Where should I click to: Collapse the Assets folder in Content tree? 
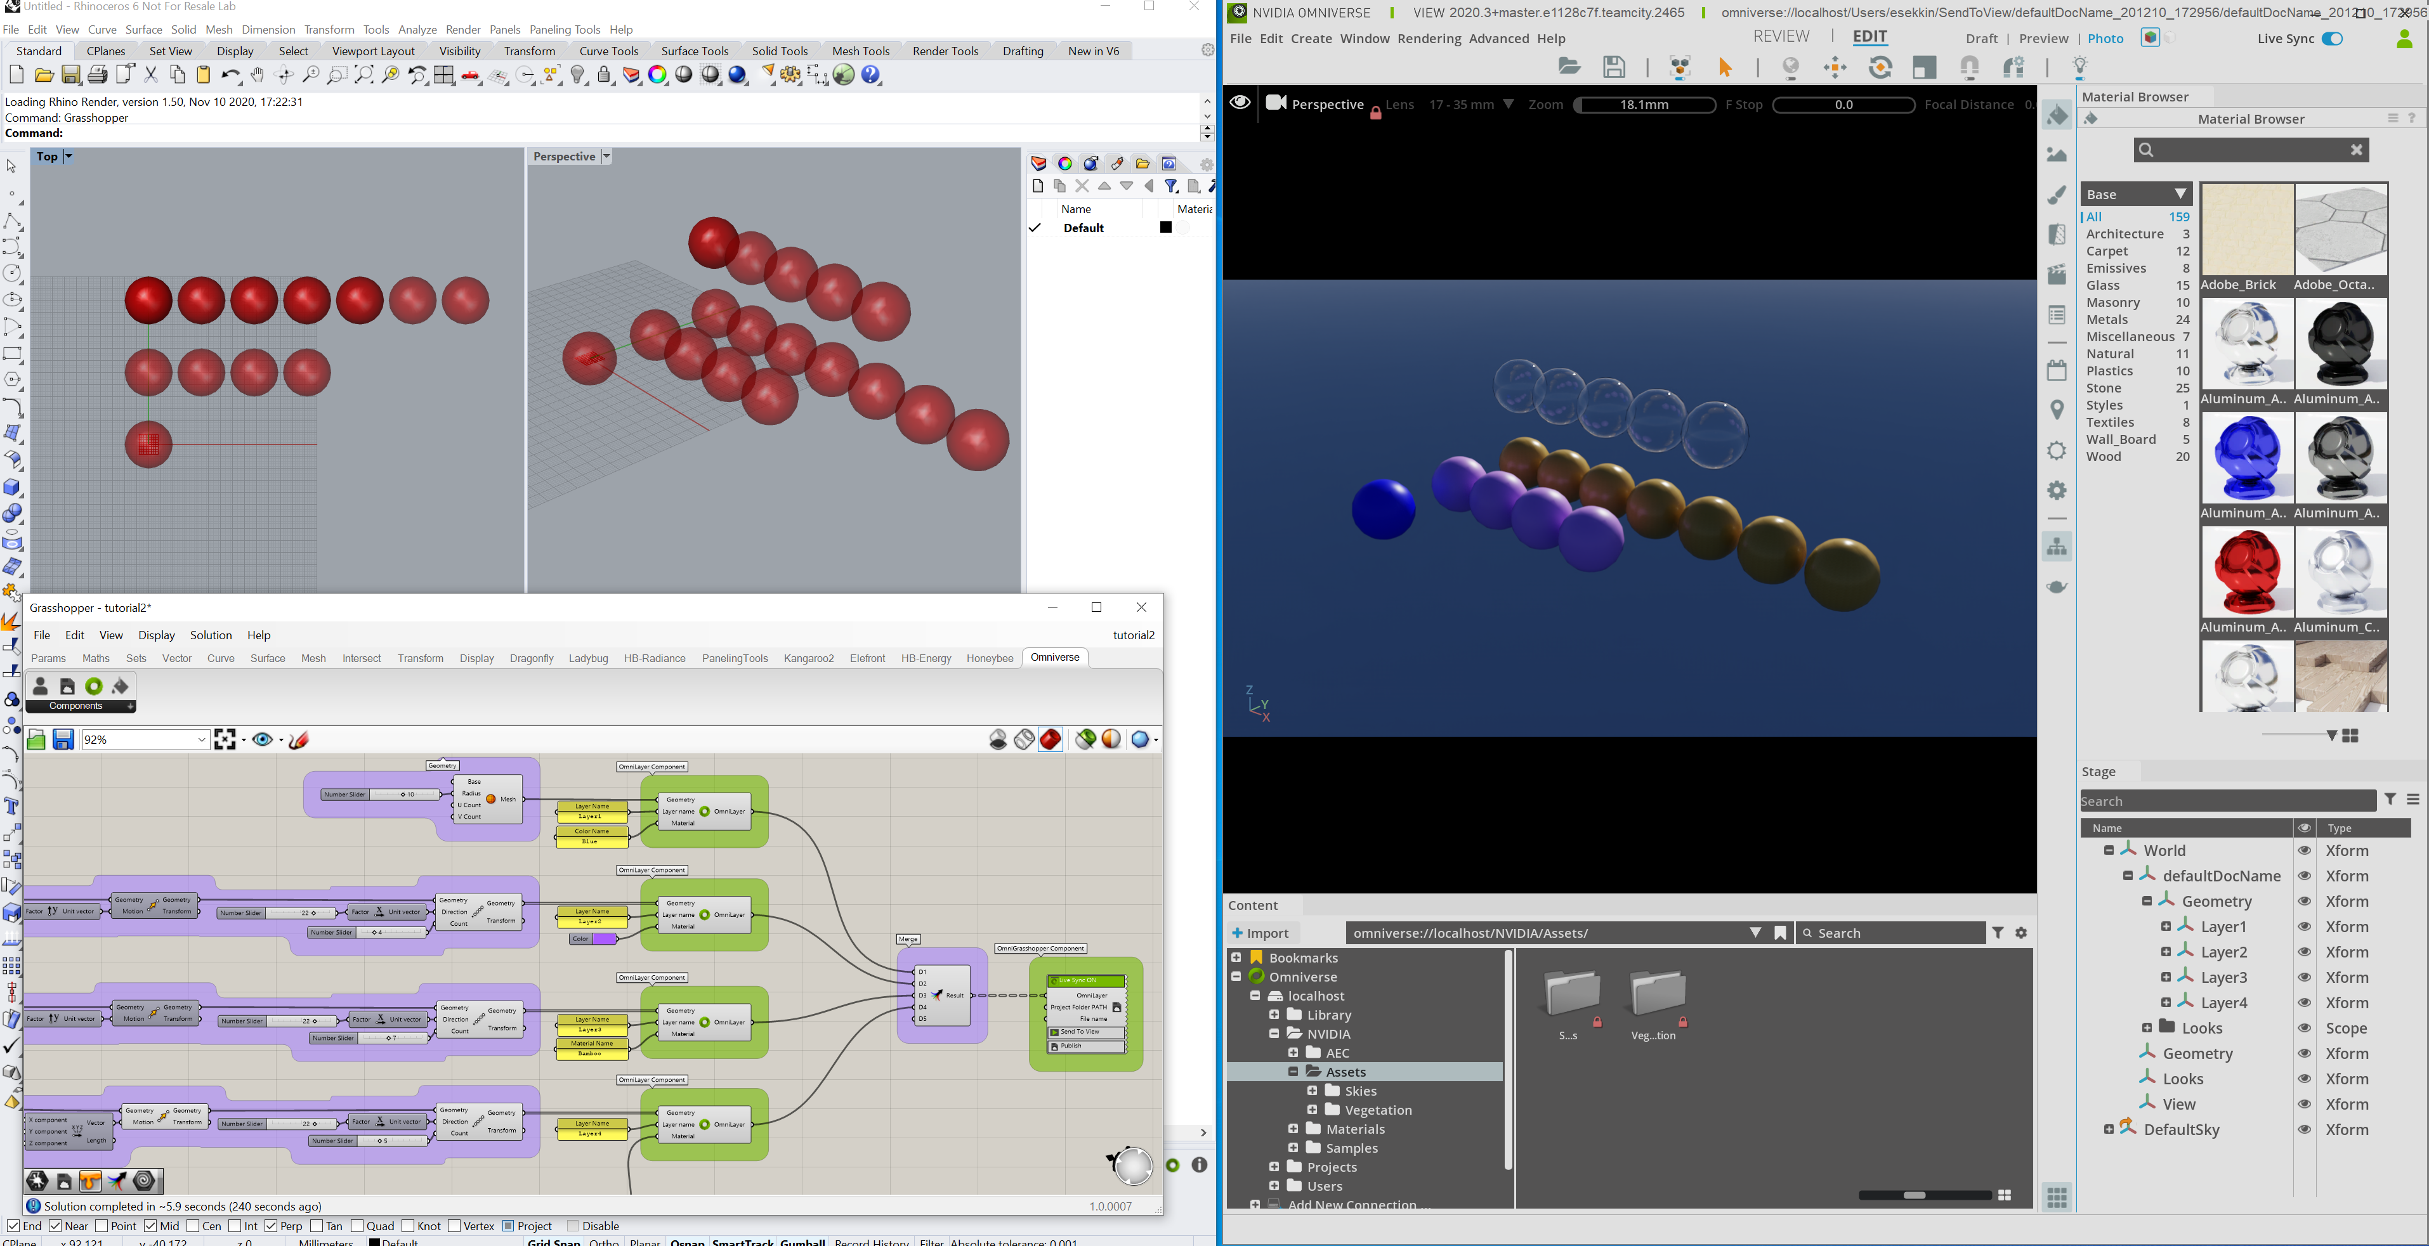(x=1293, y=1073)
